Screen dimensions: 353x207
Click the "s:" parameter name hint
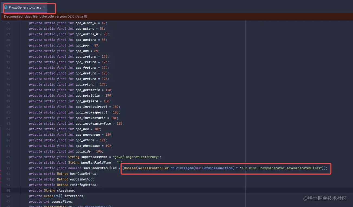tap(237, 168)
